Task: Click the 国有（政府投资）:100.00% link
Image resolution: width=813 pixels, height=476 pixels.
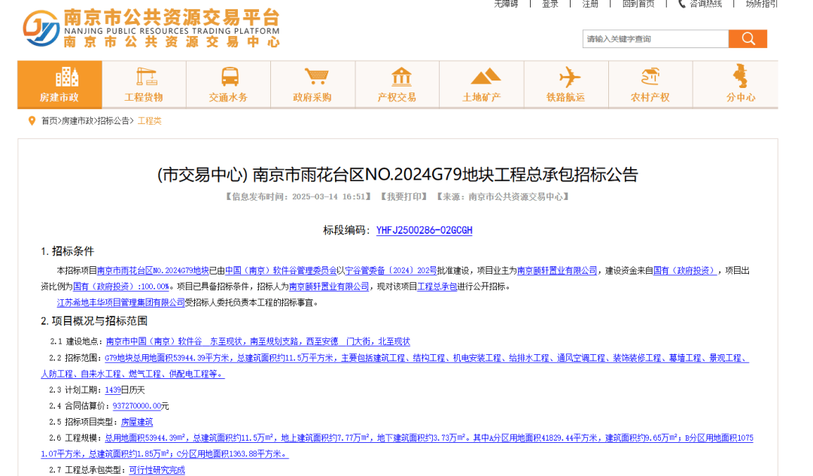Action: pyautogui.click(x=121, y=287)
